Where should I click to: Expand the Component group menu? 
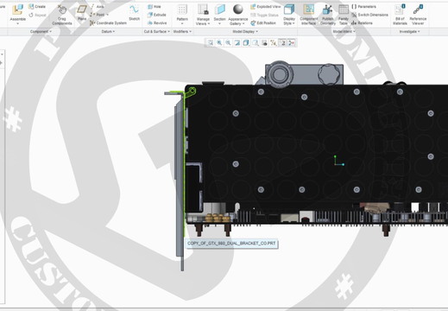(x=41, y=31)
